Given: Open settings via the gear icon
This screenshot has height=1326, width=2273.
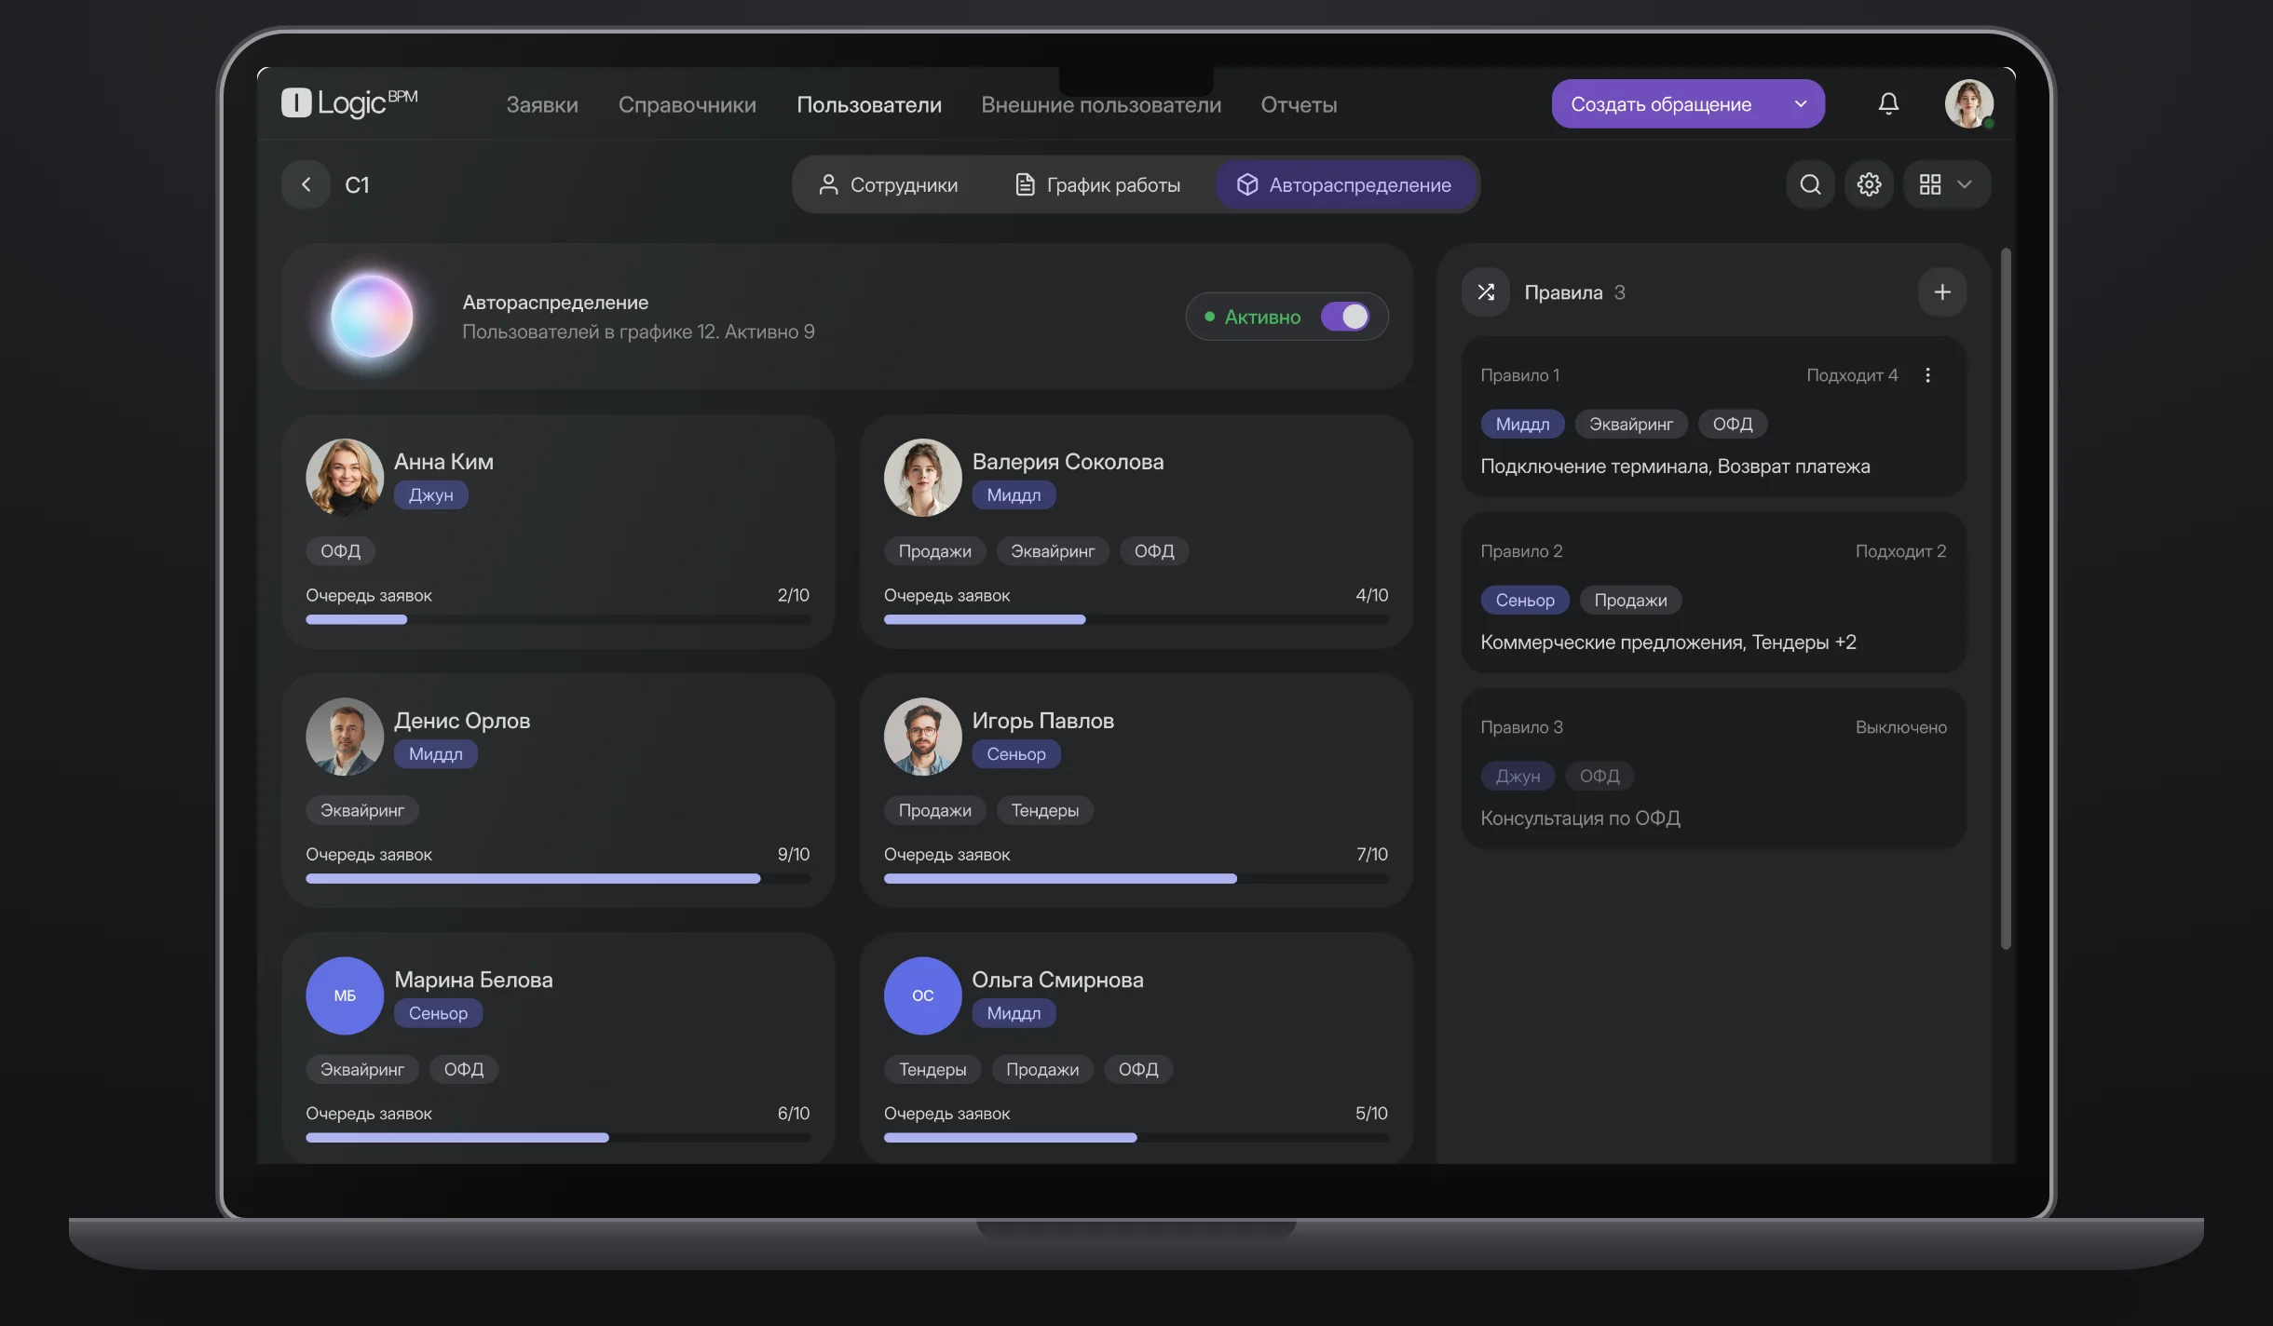Looking at the screenshot, I should (x=1869, y=184).
